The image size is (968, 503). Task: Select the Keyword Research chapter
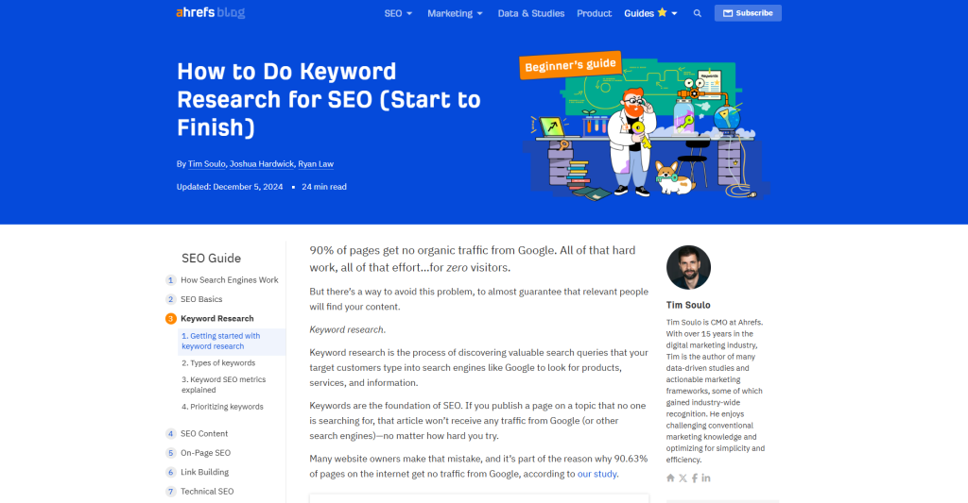click(216, 319)
